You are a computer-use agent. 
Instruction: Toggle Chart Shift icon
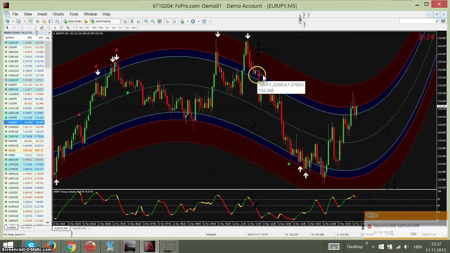point(174,21)
